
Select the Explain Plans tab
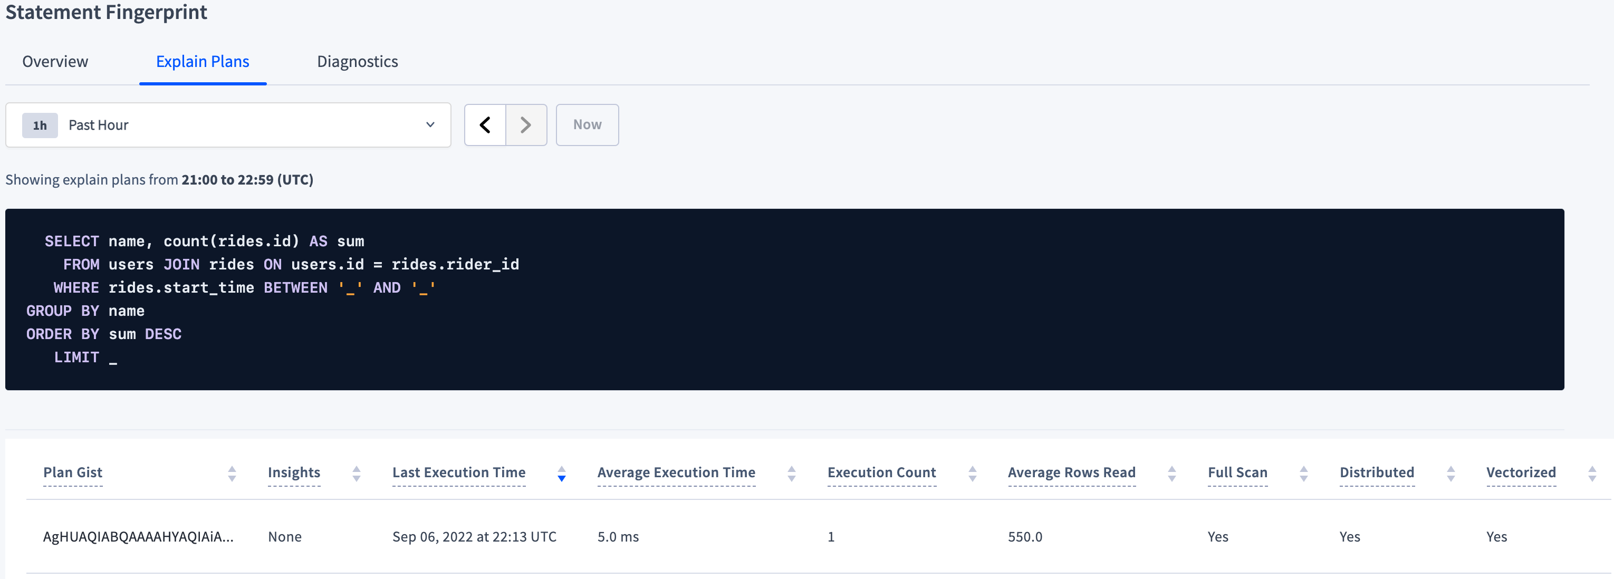click(x=203, y=61)
